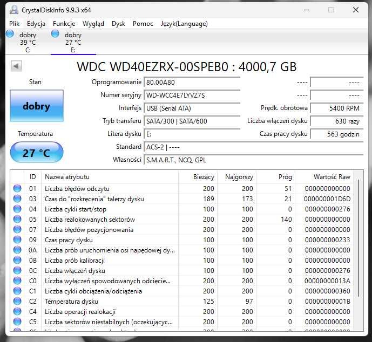The height and width of the screenshot is (342, 372).
Task: Click the blue status orb beside drive E:
Action: 55,33
